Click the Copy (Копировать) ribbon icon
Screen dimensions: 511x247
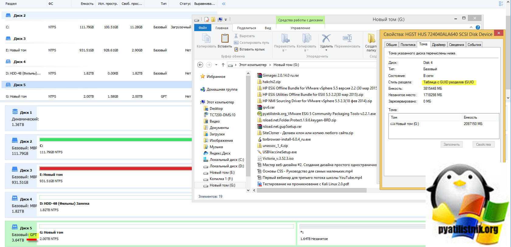click(x=206, y=40)
